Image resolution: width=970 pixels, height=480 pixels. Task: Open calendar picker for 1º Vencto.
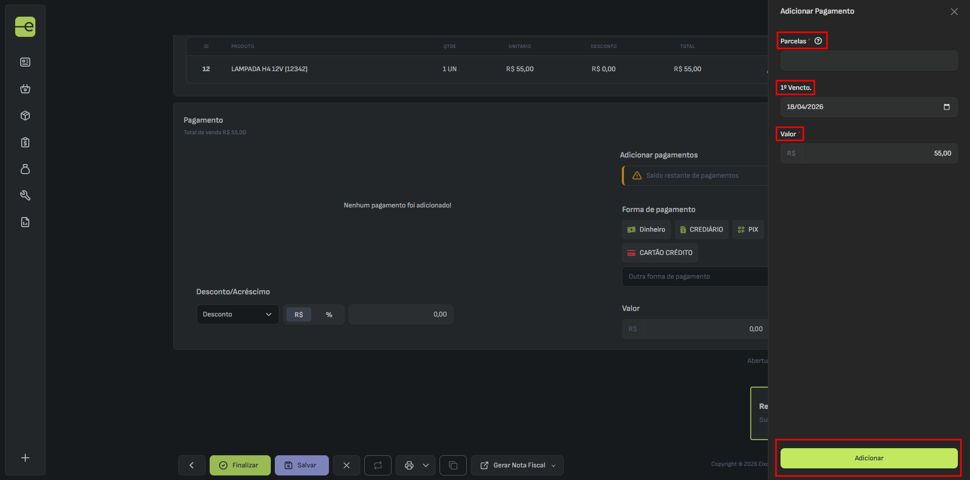(x=946, y=107)
